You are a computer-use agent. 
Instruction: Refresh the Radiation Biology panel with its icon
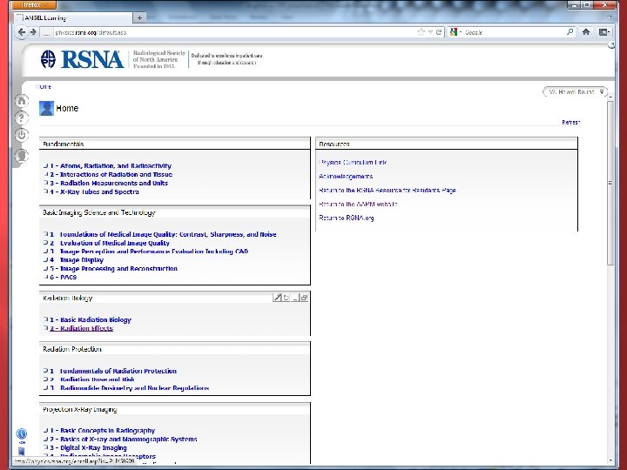point(286,298)
